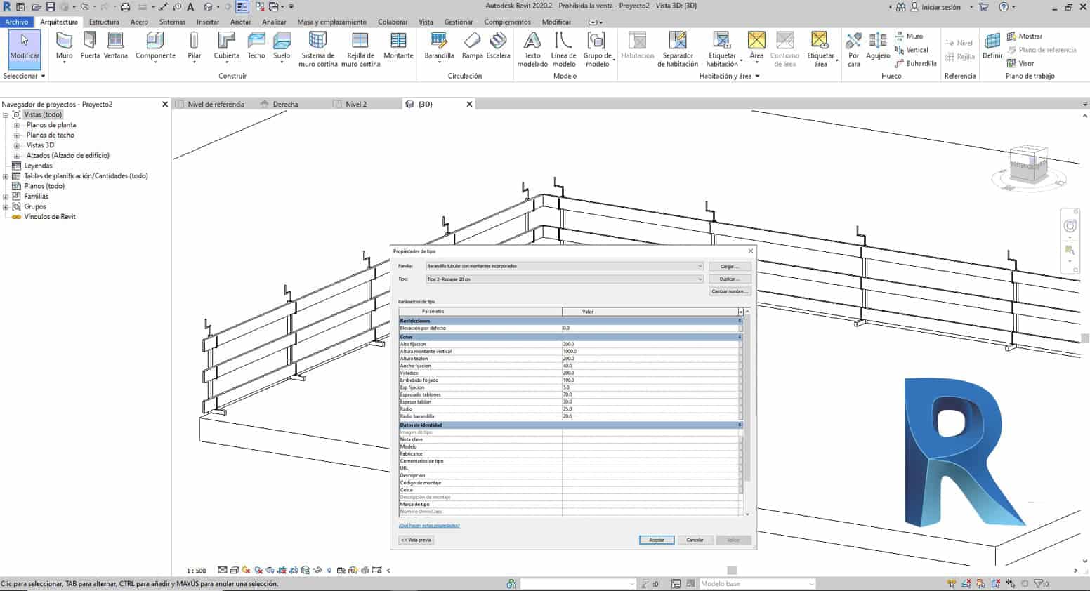Select Etiquetar habitación tool
This screenshot has width=1090, height=591.
(723, 49)
